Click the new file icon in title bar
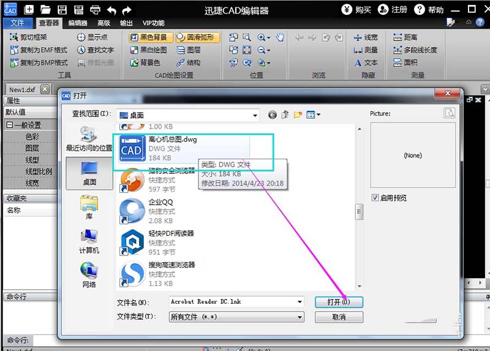The width and height of the screenshot is (490, 351). (x=29, y=10)
